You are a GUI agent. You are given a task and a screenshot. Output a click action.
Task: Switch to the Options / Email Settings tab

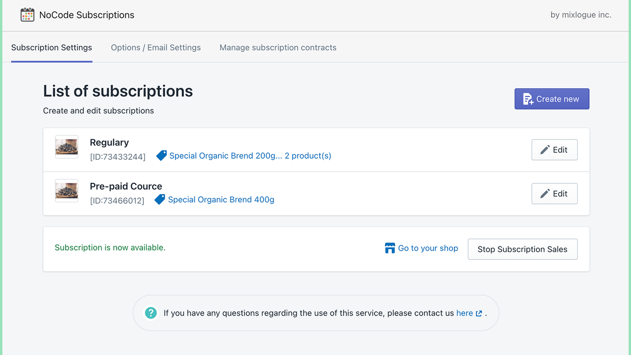point(156,47)
